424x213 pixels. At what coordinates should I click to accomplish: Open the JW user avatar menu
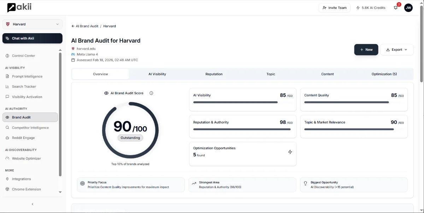click(408, 8)
